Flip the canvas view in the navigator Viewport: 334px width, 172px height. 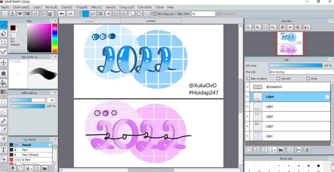pyautogui.click(x=307, y=27)
